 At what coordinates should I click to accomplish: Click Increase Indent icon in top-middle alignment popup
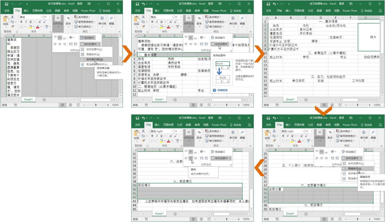pos(206,44)
